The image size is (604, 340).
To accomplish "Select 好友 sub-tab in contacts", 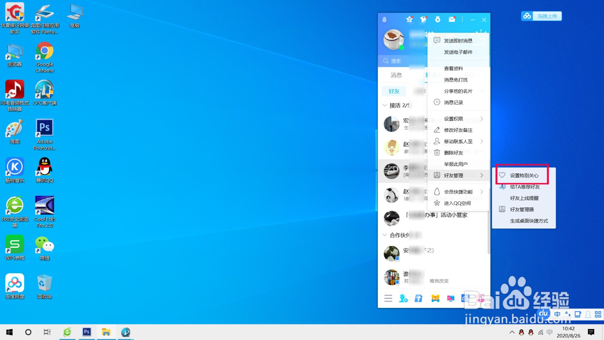I will 394,91.
